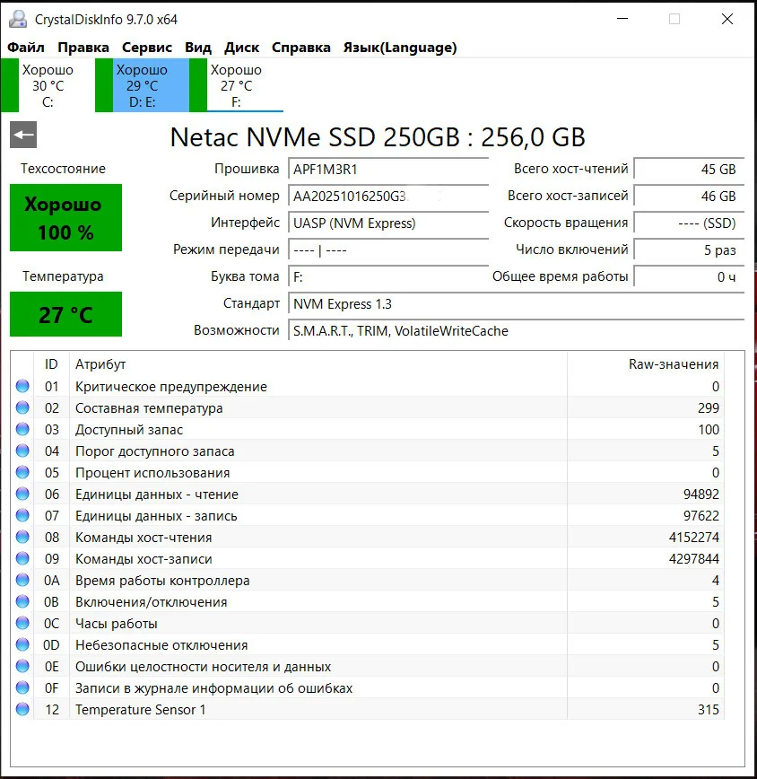Screen dimensions: 757x779
Task: Click status orb for Небезопасные отключения
Action: click(22, 644)
